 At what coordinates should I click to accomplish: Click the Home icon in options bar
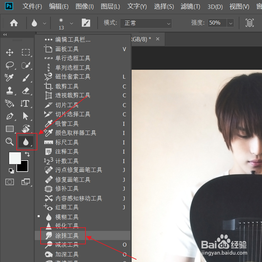point(14,23)
